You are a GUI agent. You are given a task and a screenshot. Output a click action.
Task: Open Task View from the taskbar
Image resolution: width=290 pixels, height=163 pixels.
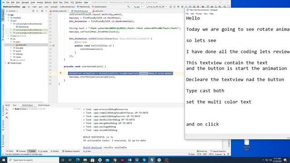coord(70,160)
